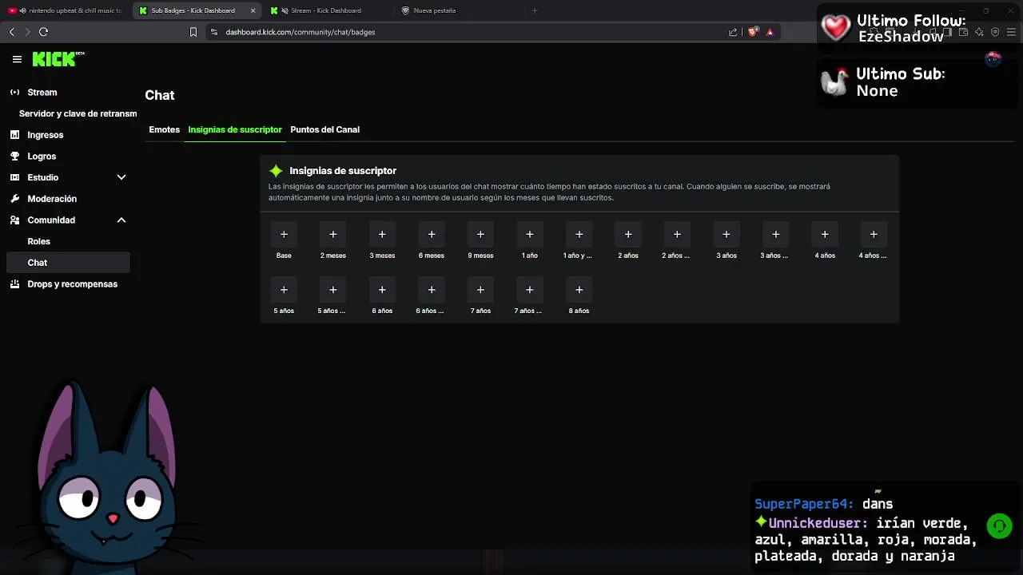Add a badge for exactly 5 años
The image size is (1023, 575).
pos(284,289)
